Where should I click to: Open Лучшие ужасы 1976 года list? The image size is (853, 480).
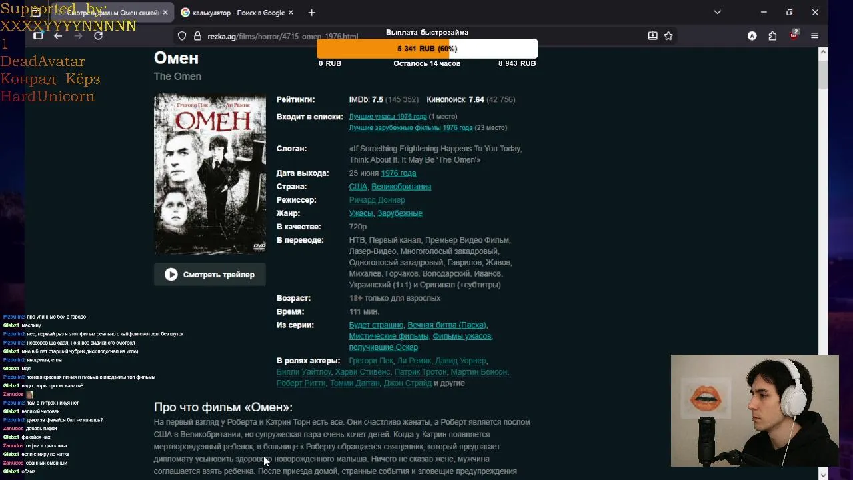coord(388,117)
